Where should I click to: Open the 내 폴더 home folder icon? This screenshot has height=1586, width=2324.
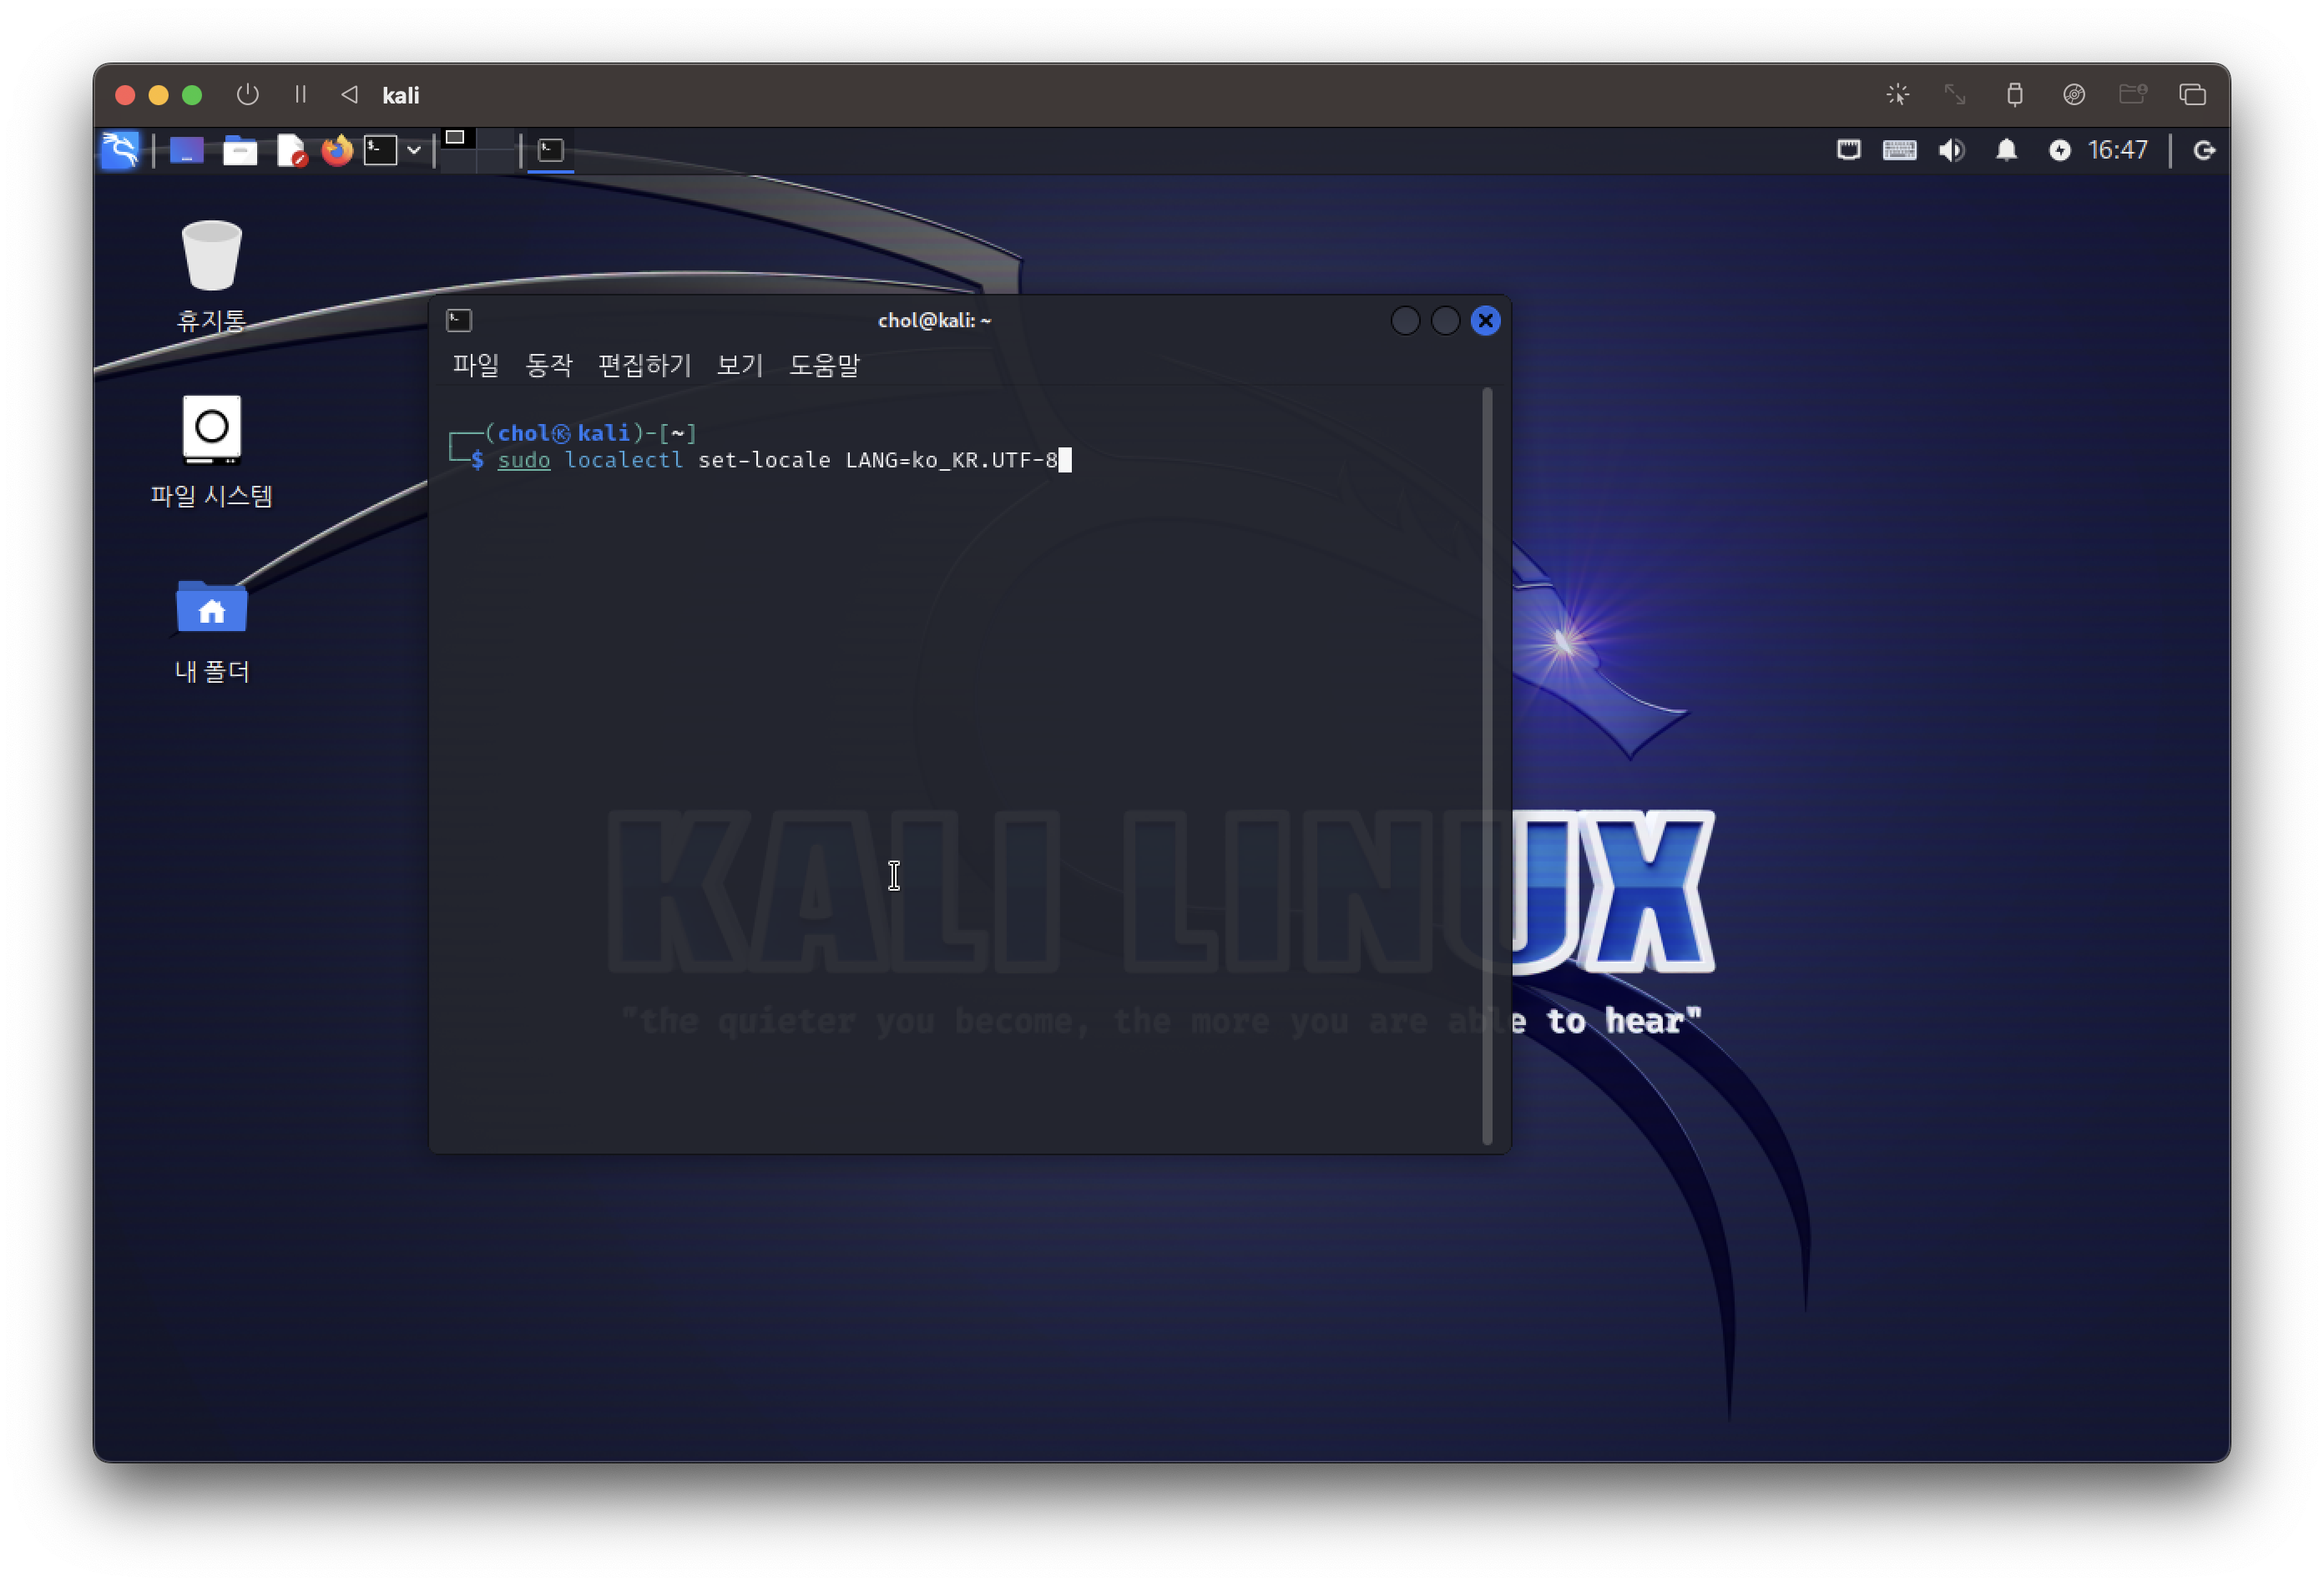click(x=211, y=630)
